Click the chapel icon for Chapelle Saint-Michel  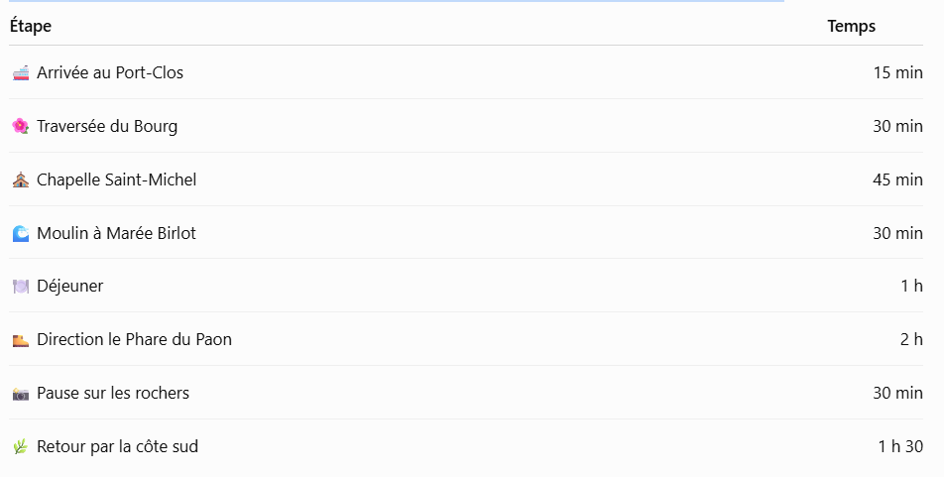coord(21,180)
